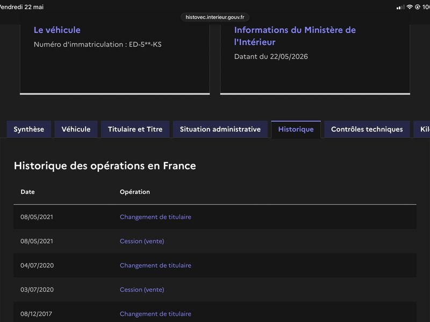Click Changement de titulaire dated 08/12/2017
The height and width of the screenshot is (322, 430).
pyautogui.click(x=155, y=314)
